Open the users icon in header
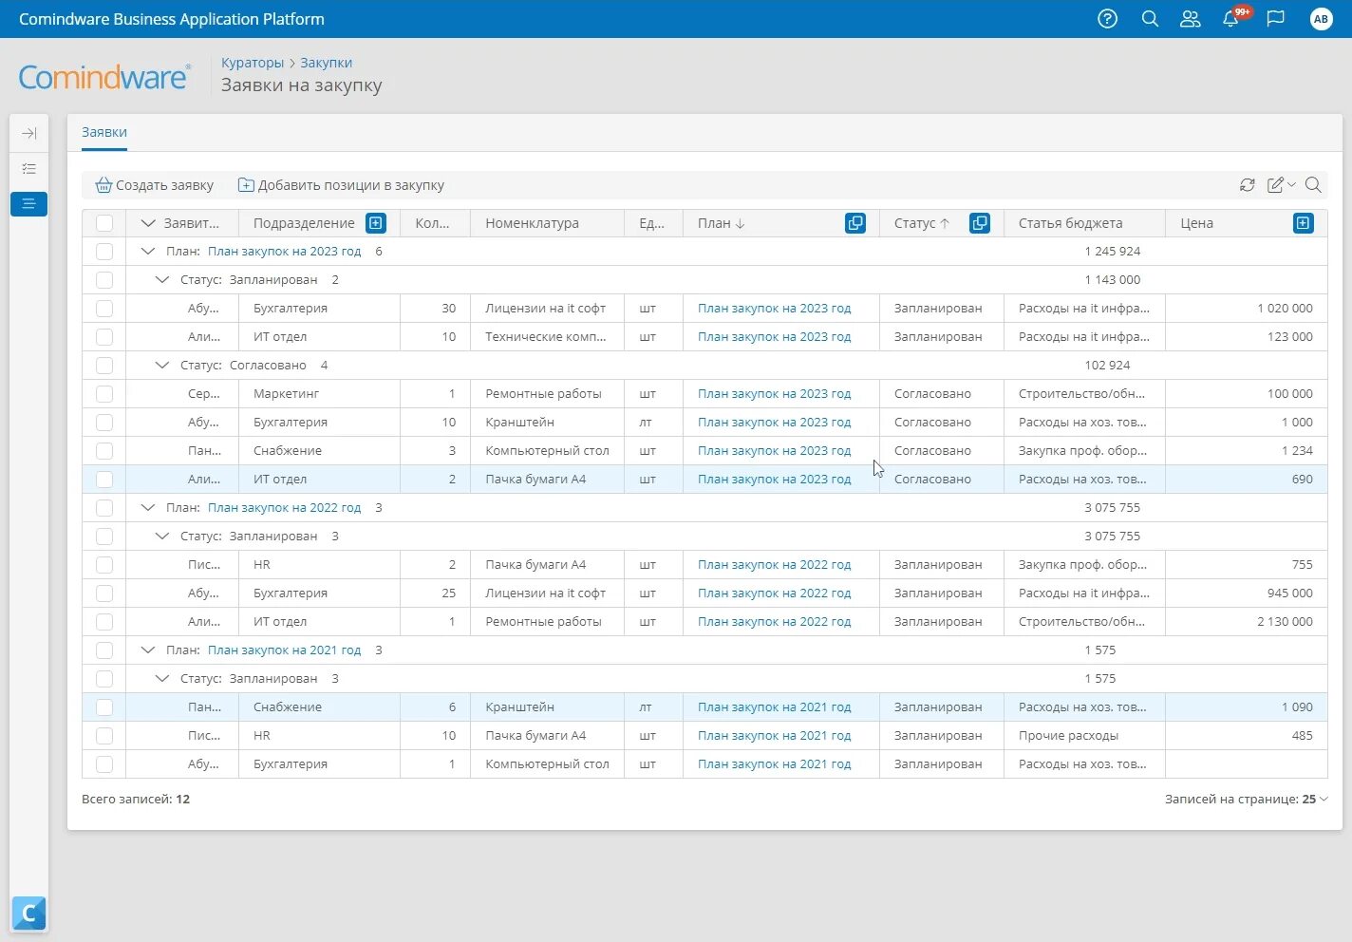Screen dimensions: 1352x942 point(1190,19)
